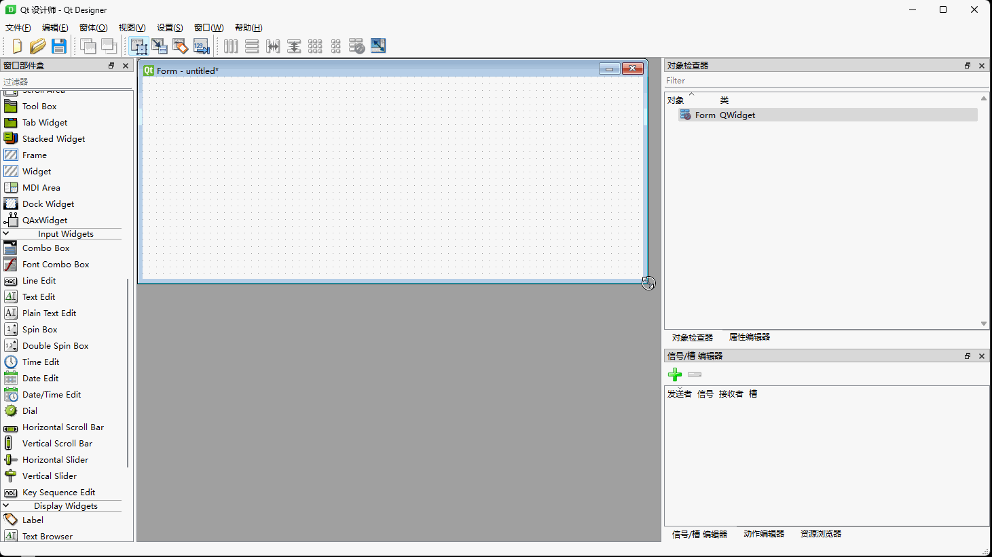Apply the form layout toolbar icon
Screen dimensions: 992x557
pyautogui.click(x=336, y=46)
